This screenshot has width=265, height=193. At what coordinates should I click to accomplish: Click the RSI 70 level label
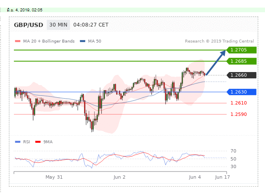click(233, 151)
